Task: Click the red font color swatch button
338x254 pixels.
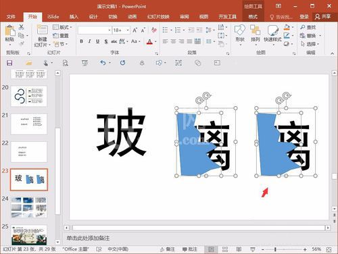Action: 149,41
